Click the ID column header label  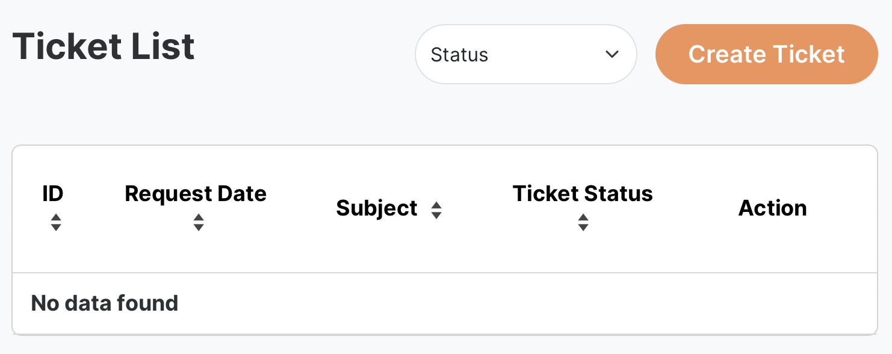(53, 194)
